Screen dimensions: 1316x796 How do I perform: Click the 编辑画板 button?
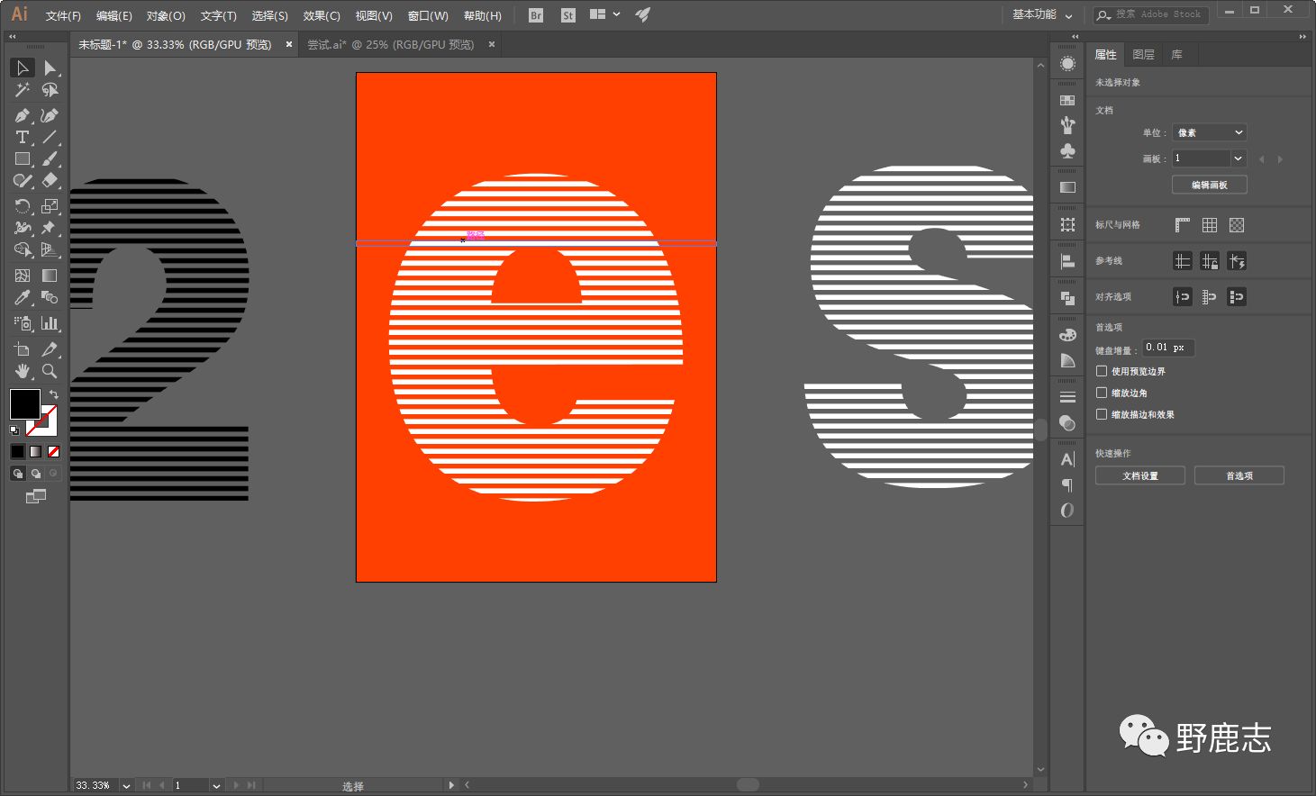pos(1209,185)
